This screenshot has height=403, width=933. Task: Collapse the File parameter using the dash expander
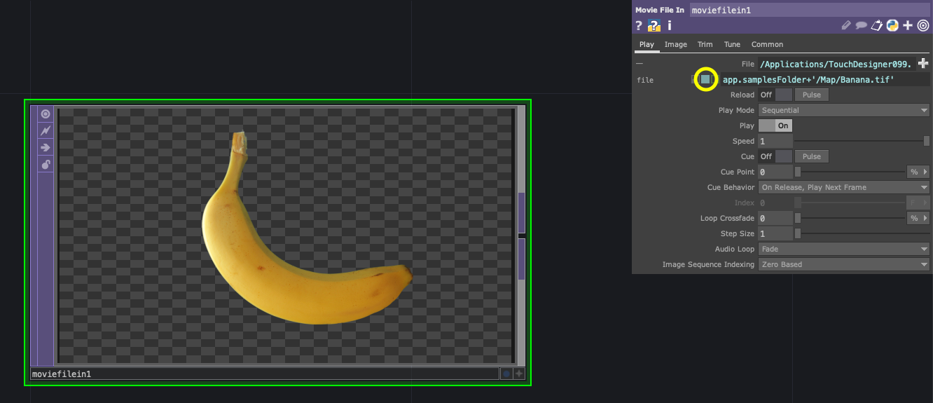point(639,64)
